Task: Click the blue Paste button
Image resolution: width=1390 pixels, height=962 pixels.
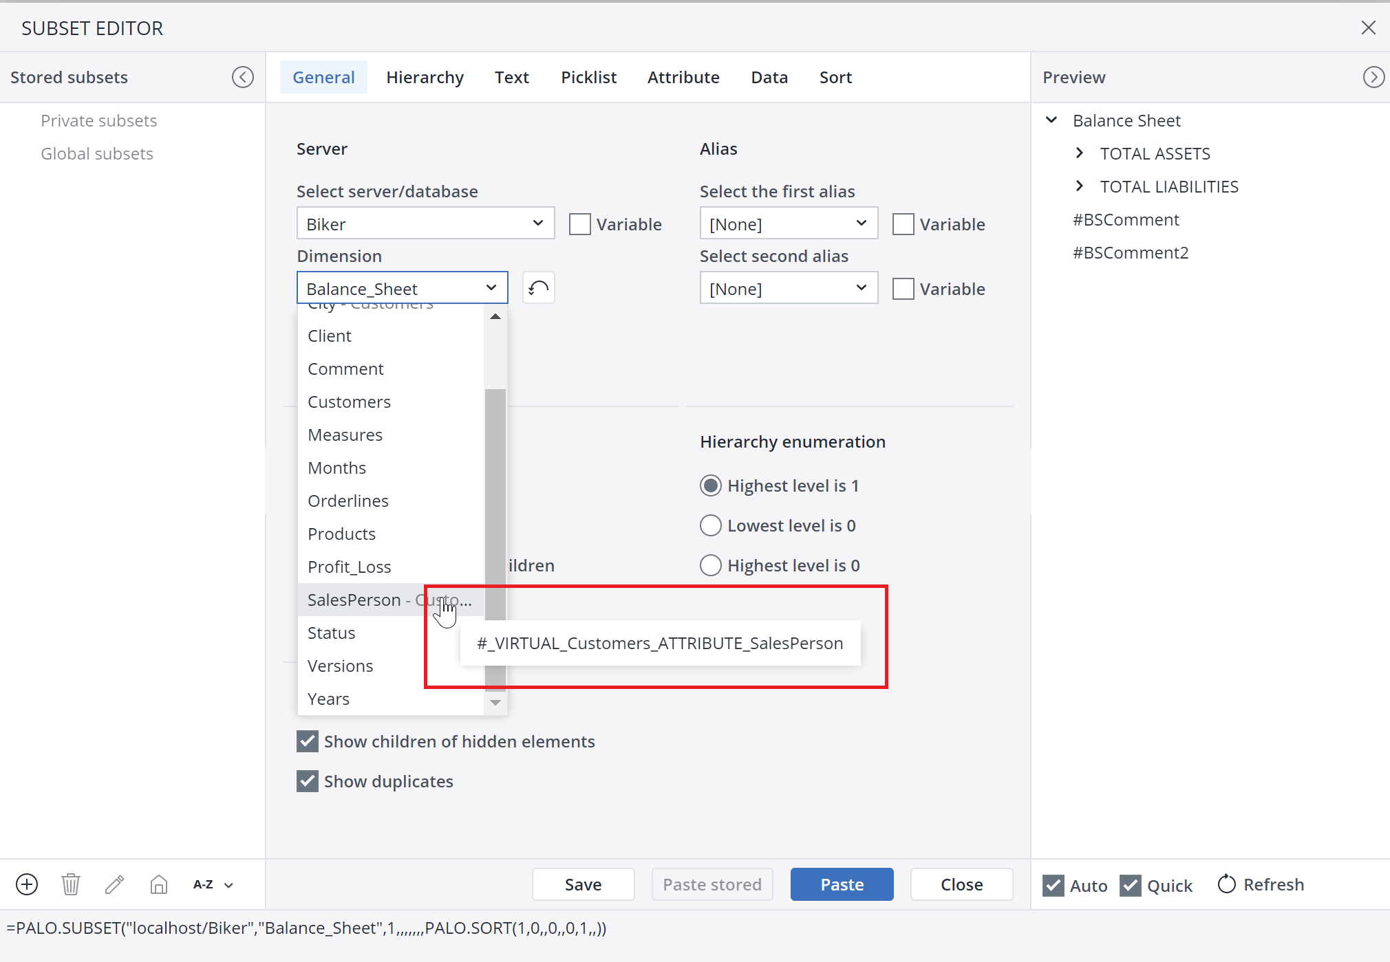Action: (x=842, y=884)
